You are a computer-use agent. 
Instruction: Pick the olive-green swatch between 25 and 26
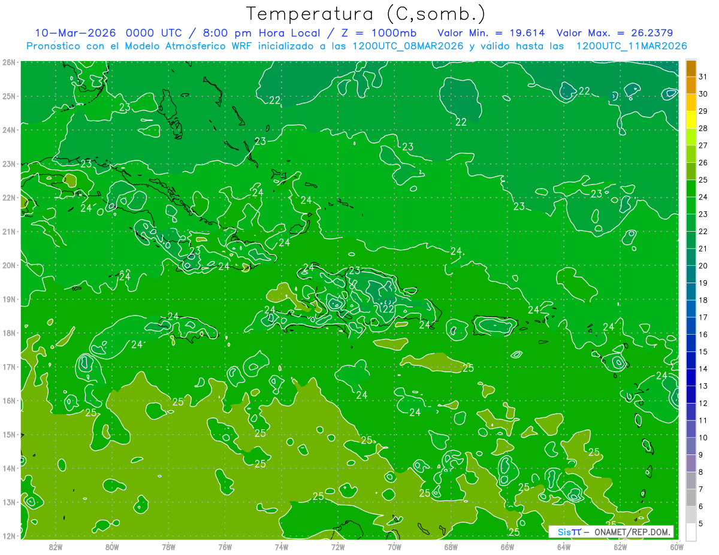691,171
